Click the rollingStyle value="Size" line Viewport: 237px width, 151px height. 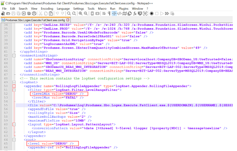[57, 113]
